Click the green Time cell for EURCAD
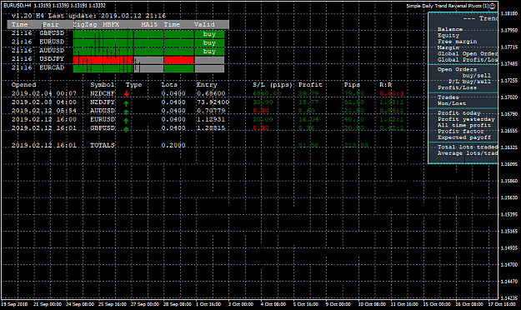This screenshot has width=521, height=310. click(x=178, y=69)
